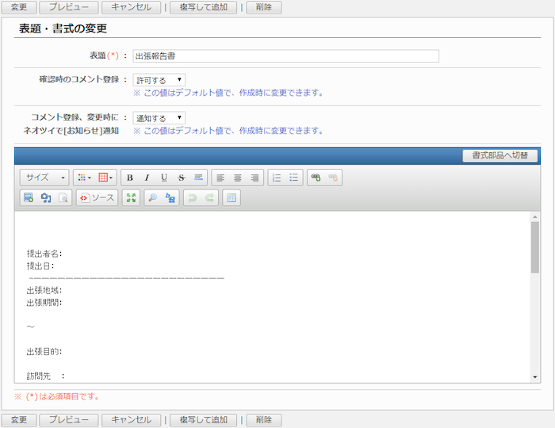Click the bottom プレビュー button
This screenshot has height=428, width=555.
click(69, 420)
